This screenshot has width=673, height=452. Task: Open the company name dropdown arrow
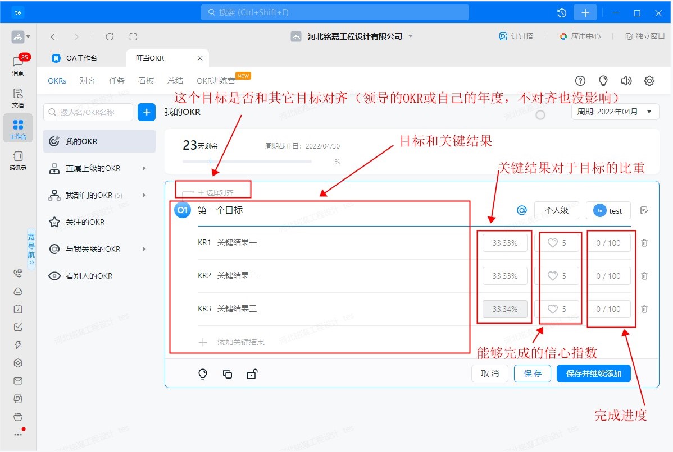(411, 36)
